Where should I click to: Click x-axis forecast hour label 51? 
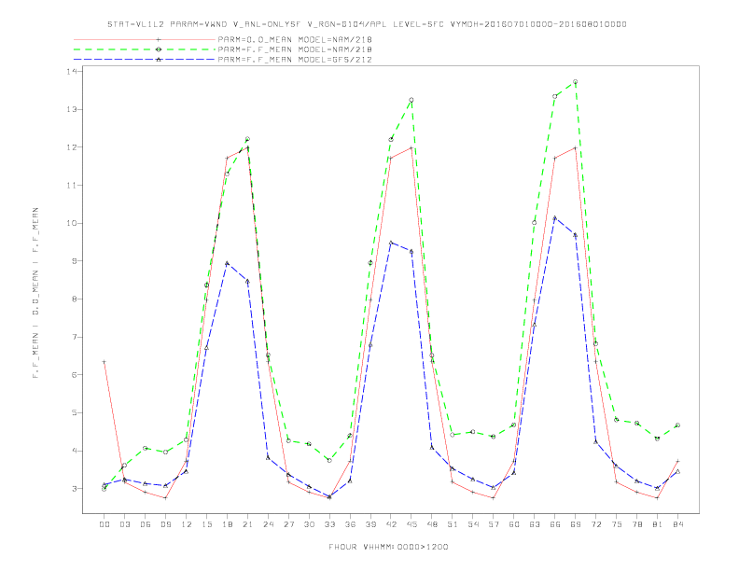453,524
